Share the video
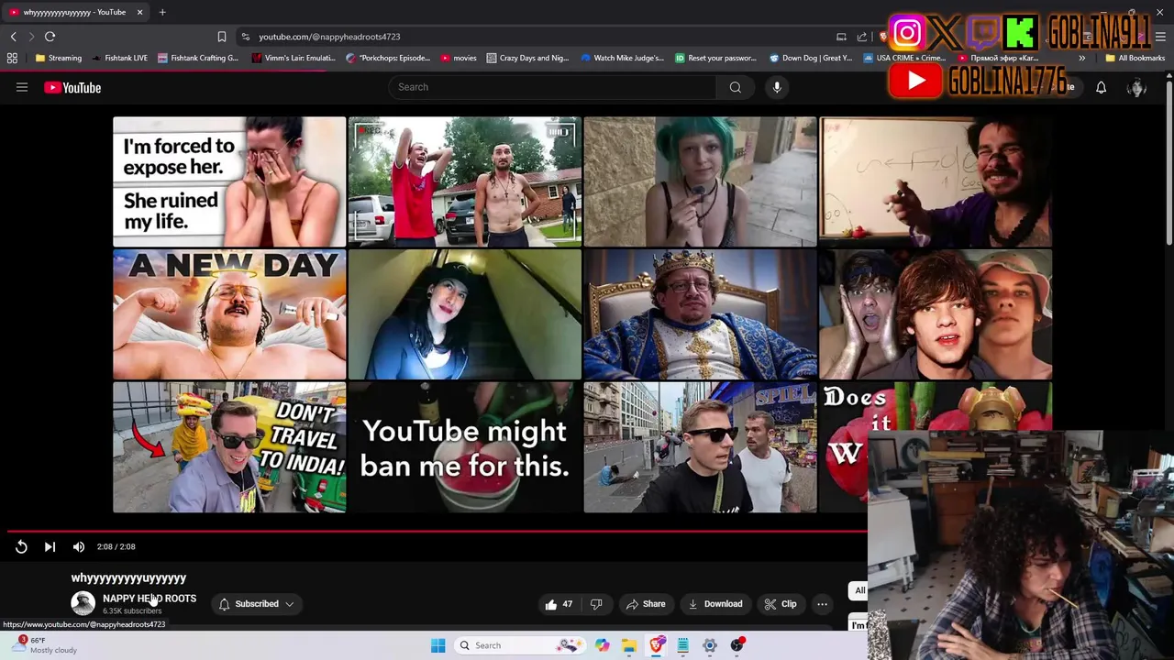The image size is (1174, 660). (x=646, y=604)
